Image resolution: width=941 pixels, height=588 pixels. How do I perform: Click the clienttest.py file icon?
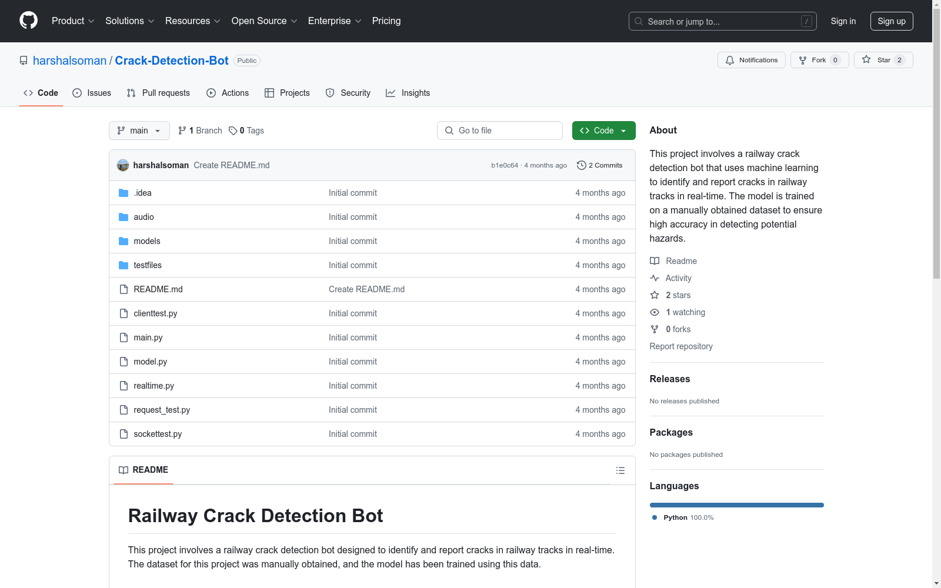click(x=124, y=313)
